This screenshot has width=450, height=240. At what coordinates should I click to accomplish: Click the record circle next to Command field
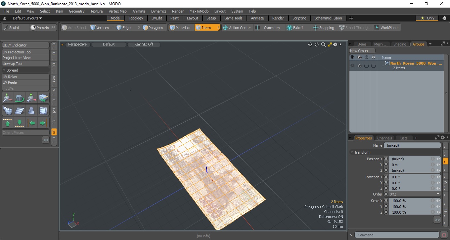[x=444, y=235]
